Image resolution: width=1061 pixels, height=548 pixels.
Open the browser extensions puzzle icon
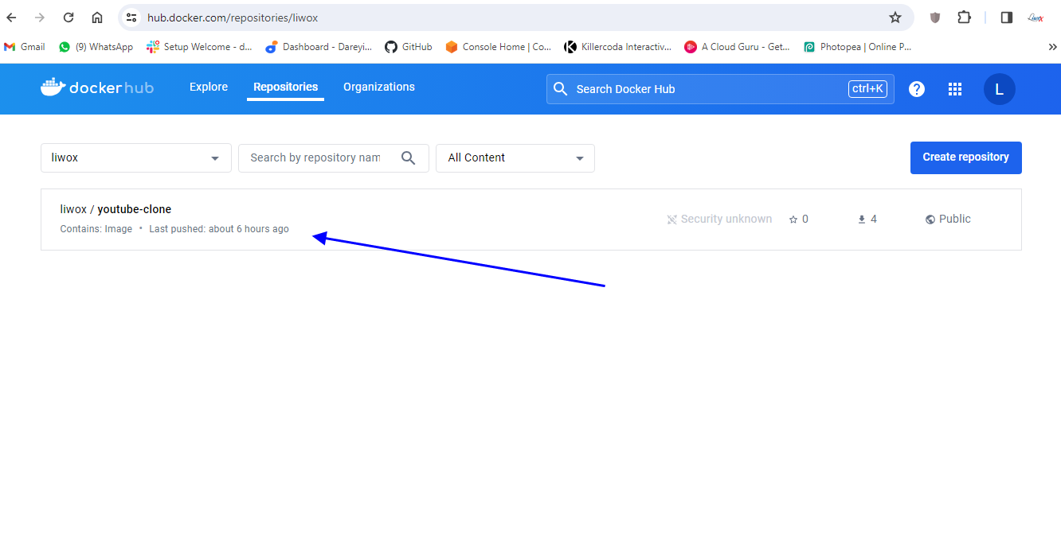(964, 17)
